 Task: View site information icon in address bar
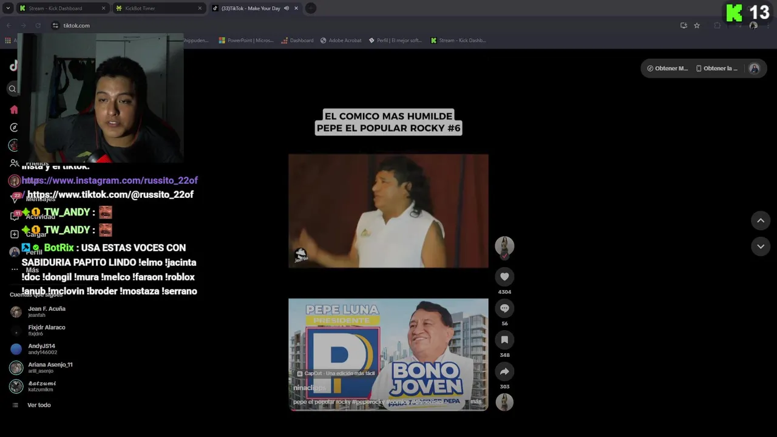coord(55,25)
